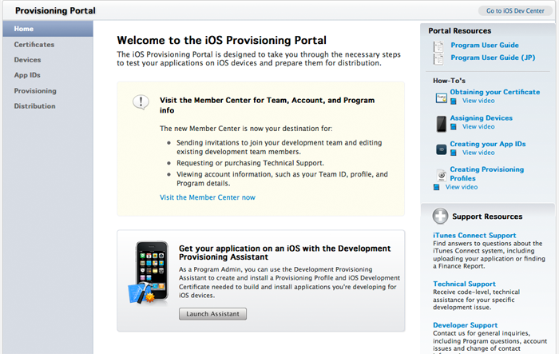Go to the Devices section
The width and height of the screenshot is (559, 354).
coord(27,60)
